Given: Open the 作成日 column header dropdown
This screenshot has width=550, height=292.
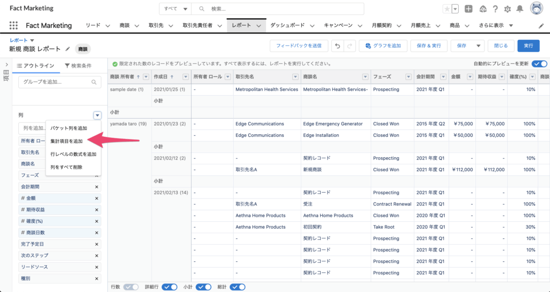Looking at the screenshot, I should (x=185, y=77).
